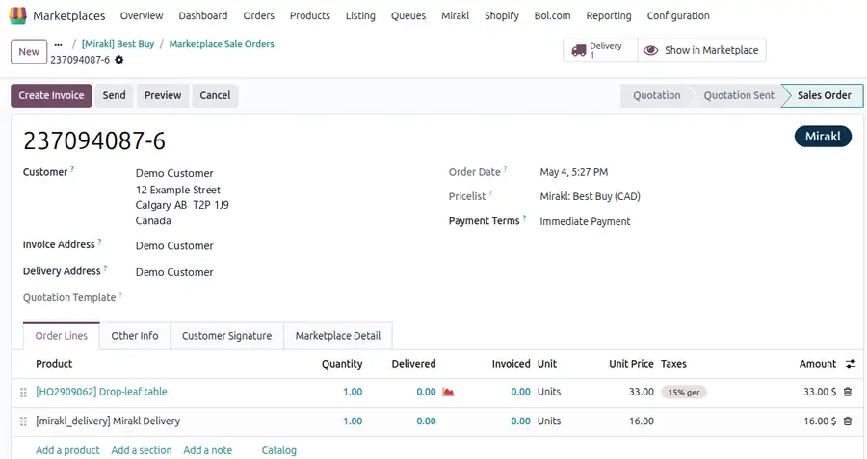Open the Shopify menu
The image size is (867, 459).
[x=502, y=15]
